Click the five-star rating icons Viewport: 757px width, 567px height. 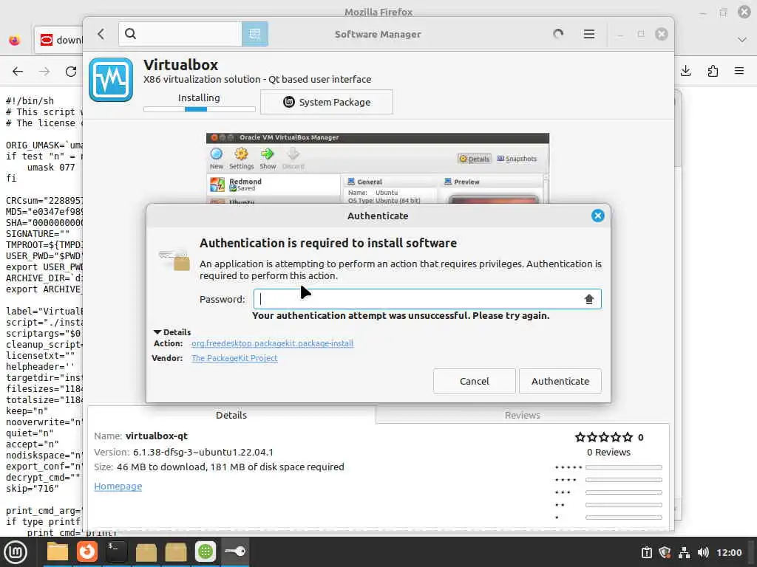pyautogui.click(x=603, y=437)
